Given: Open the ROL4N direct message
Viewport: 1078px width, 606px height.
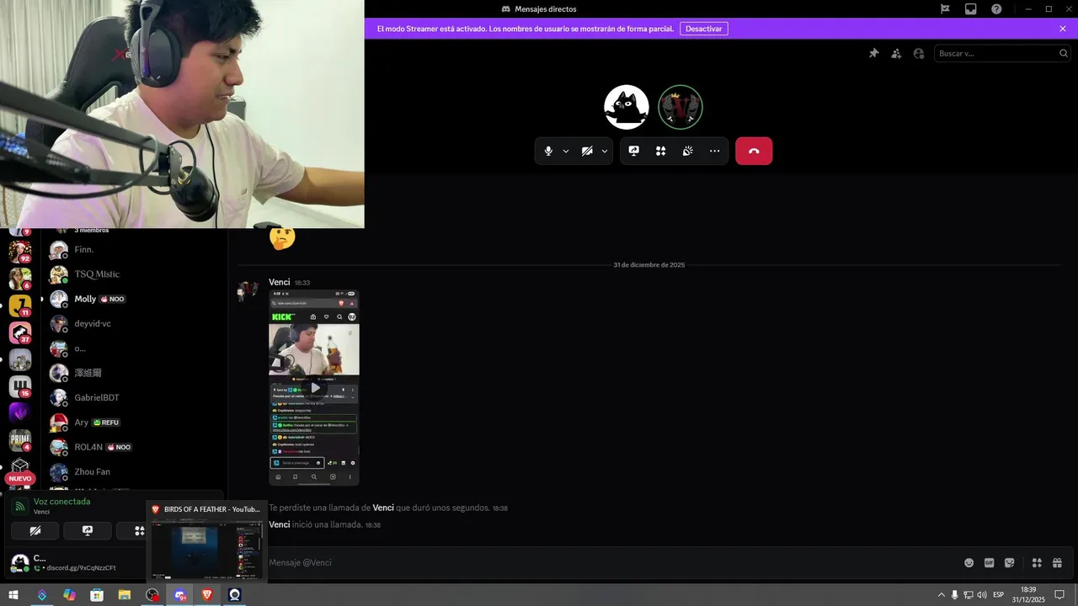Looking at the screenshot, I should pyautogui.click(x=133, y=447).
